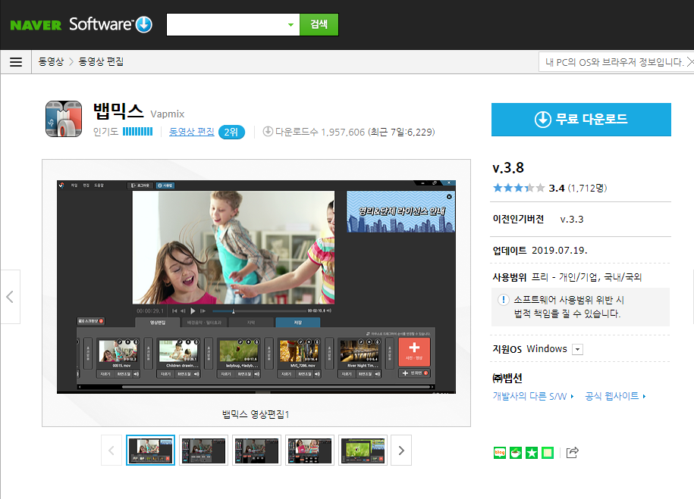
Task: Open the hamburger menu icon
Action: tap(16, 62)
